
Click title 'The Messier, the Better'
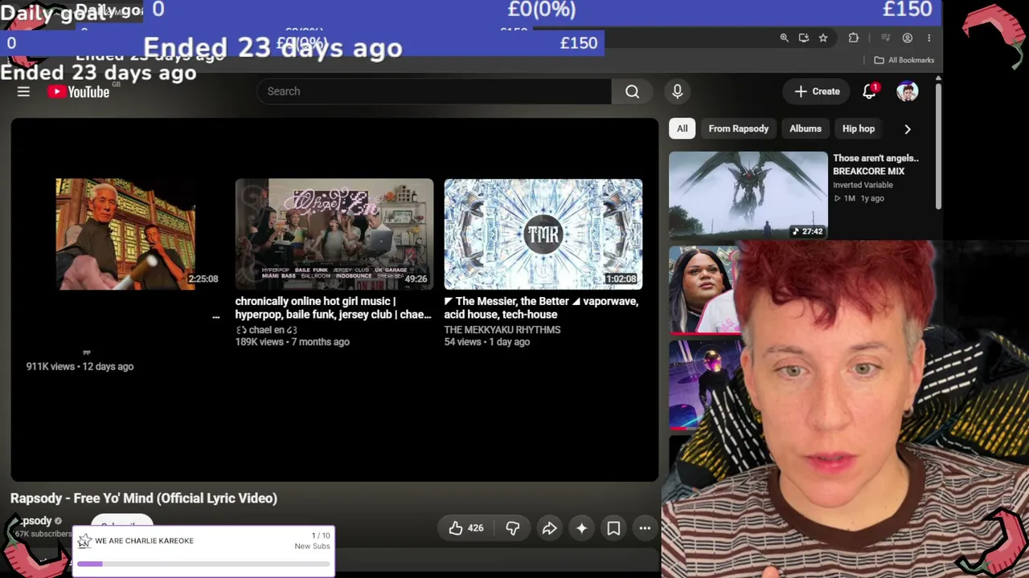(x=542, y=307)
